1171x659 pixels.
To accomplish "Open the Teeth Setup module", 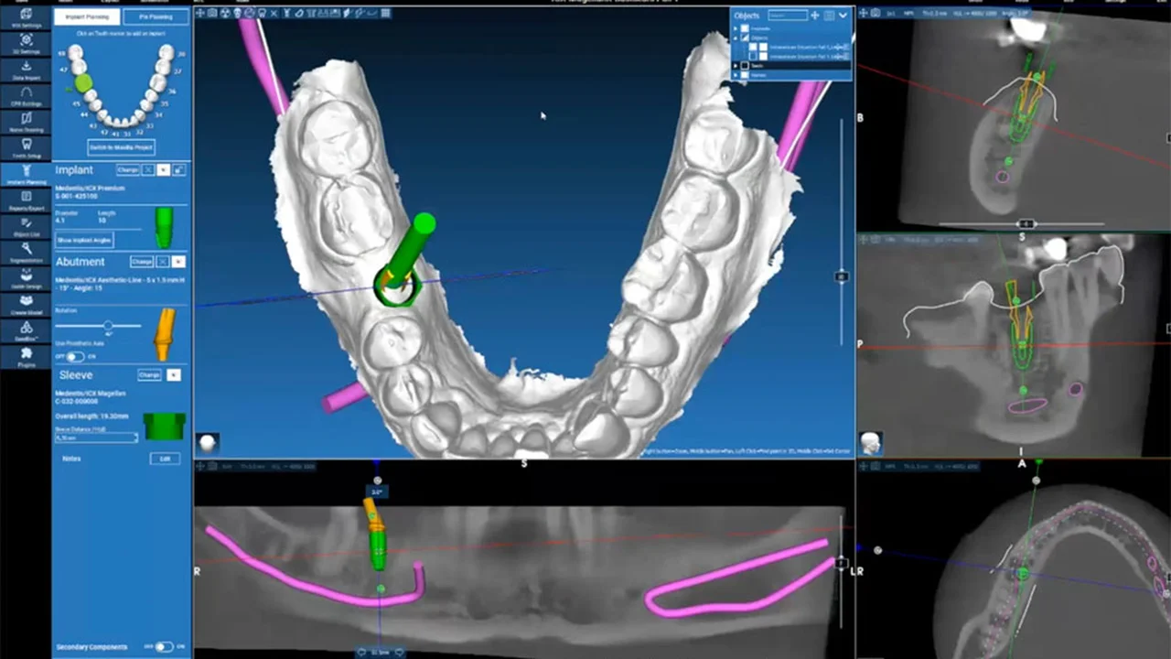I will click(x=26, y=147).
